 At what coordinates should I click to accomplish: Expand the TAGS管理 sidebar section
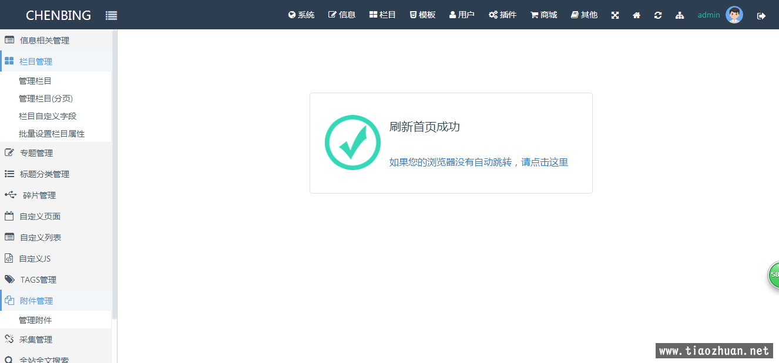38,280
